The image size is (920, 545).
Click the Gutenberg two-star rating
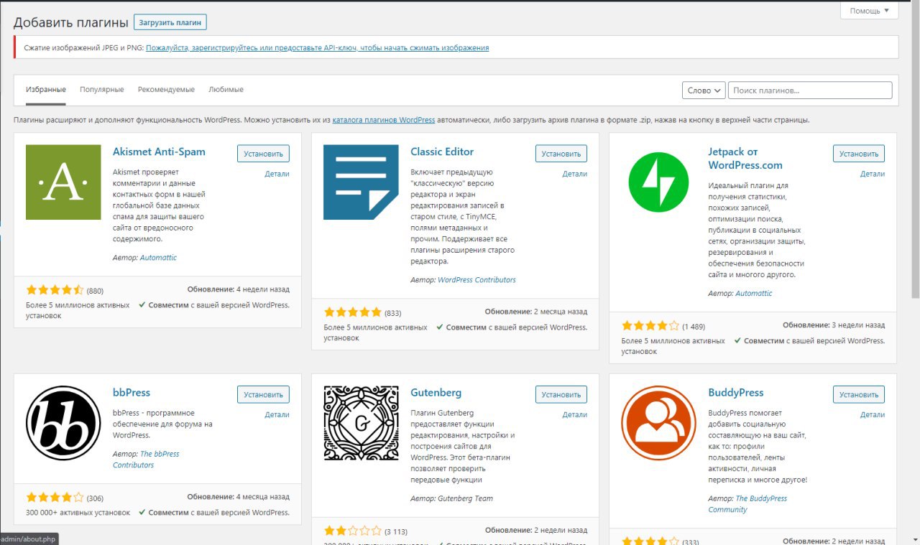[x=353, y=531]
